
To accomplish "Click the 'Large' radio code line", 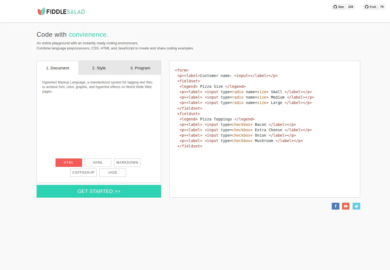I will (x=246, y=103).
